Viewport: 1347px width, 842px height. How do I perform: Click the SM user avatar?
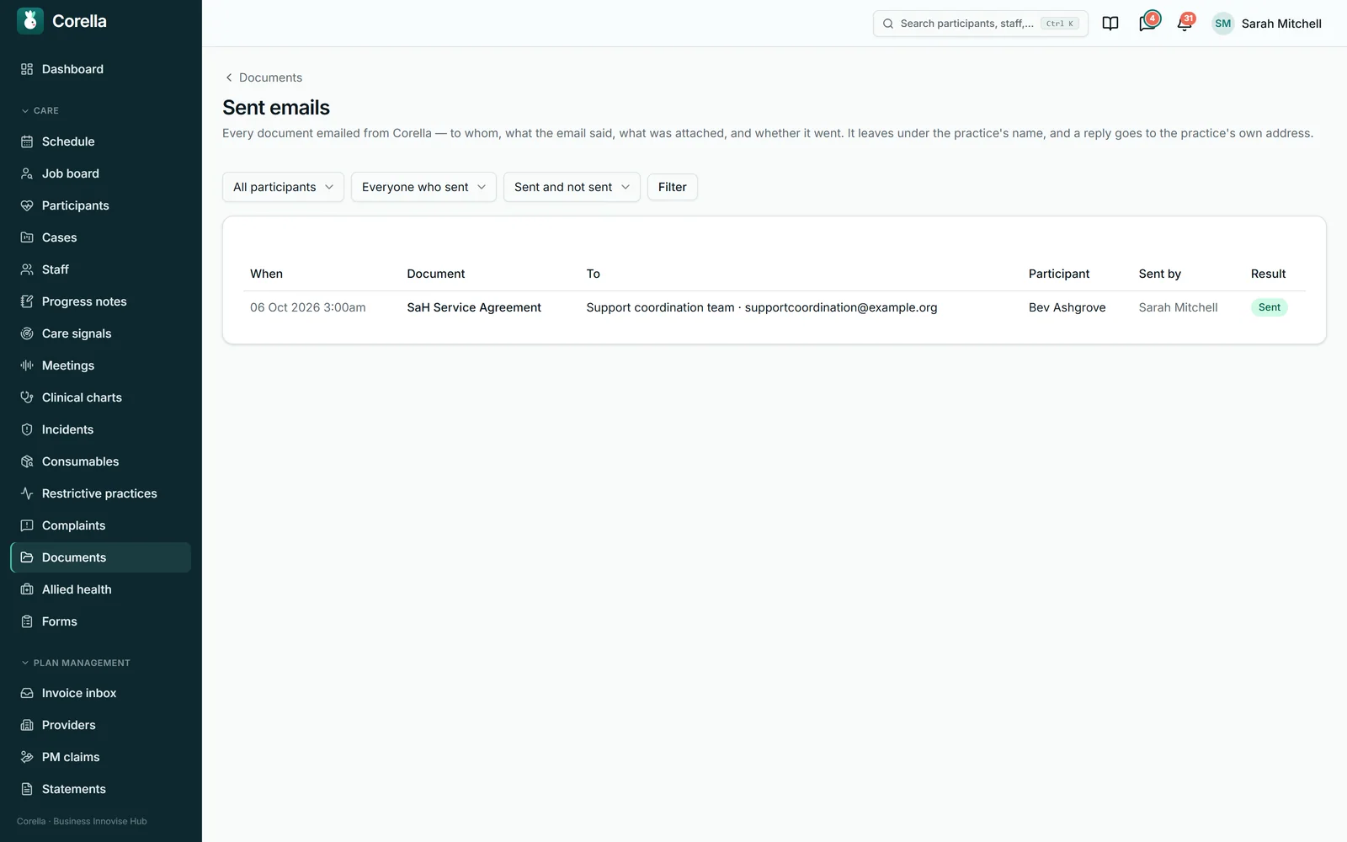[x=1223, y=24]
